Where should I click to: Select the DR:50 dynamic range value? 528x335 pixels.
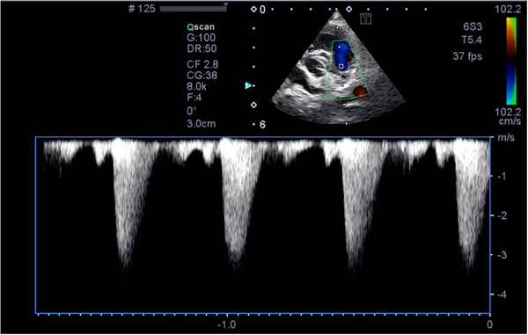coord(202,48)
